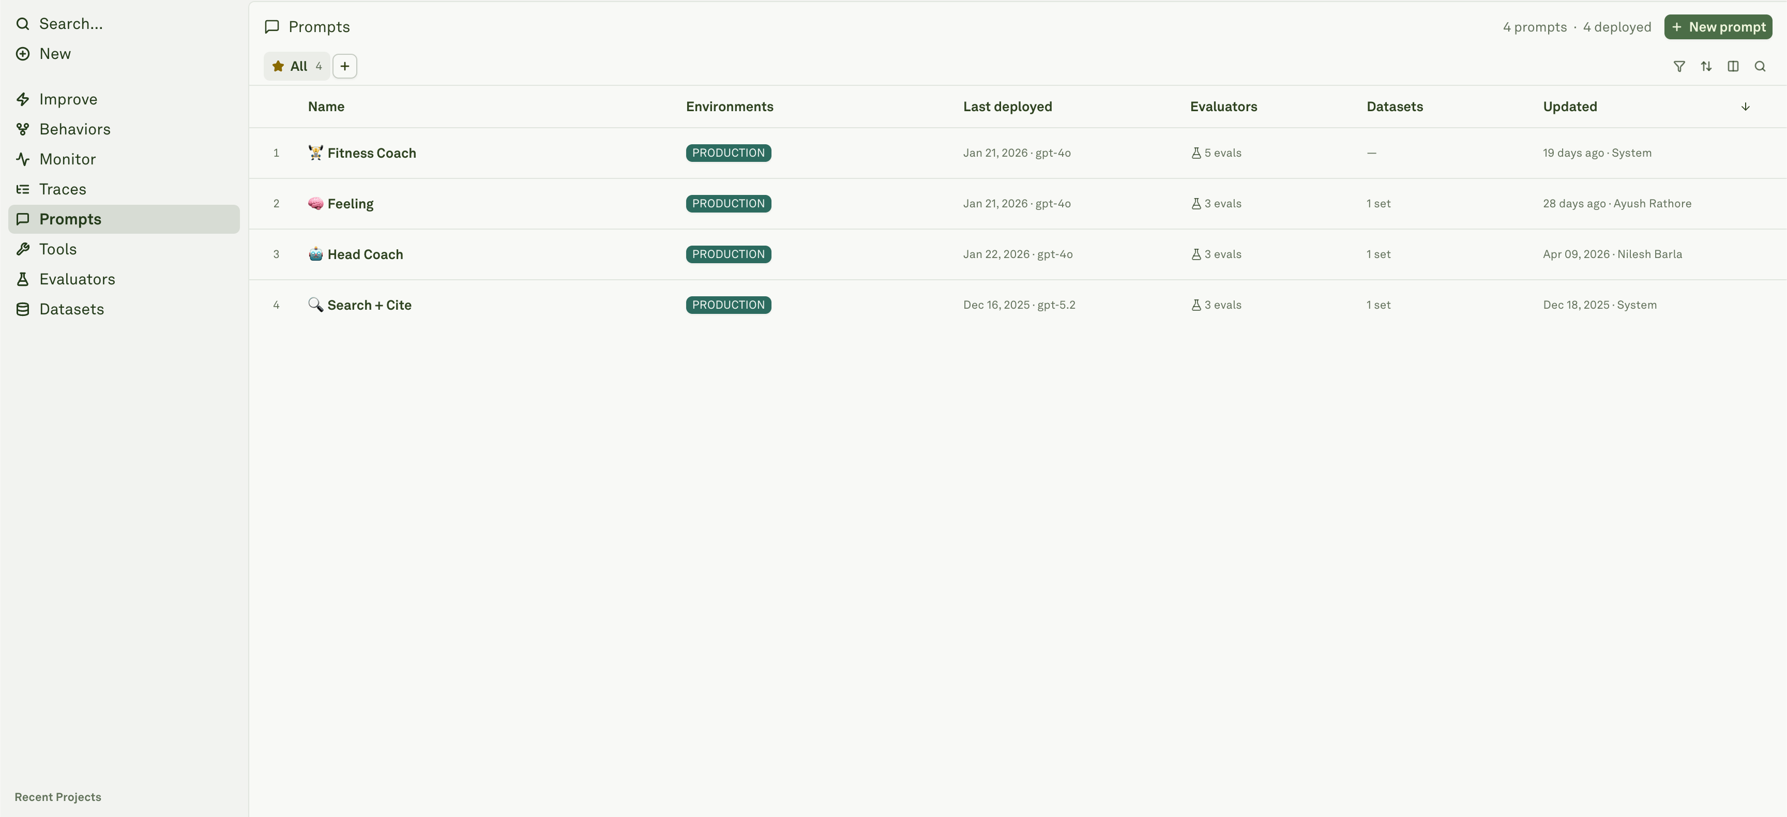This screenshot has height=817, width=1787.
Task: Add a new view with the plus button
Action: pyautogui.click(x=345, y=67)
